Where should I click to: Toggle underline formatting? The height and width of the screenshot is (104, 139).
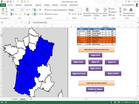(16, 14)
